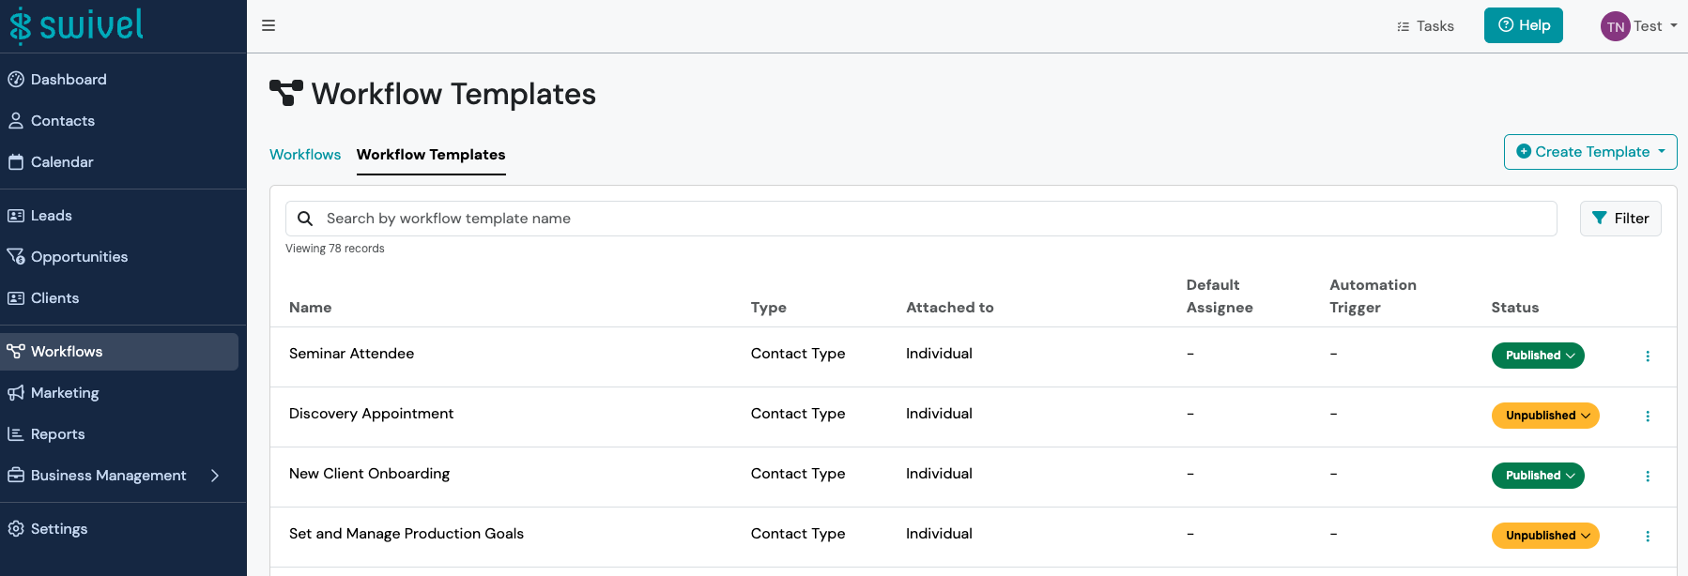Image resolution: width=1688 pixels, height=576 pixels.
Task: Open Discovery Appointment row three-dot menu
Action: 1648,417
